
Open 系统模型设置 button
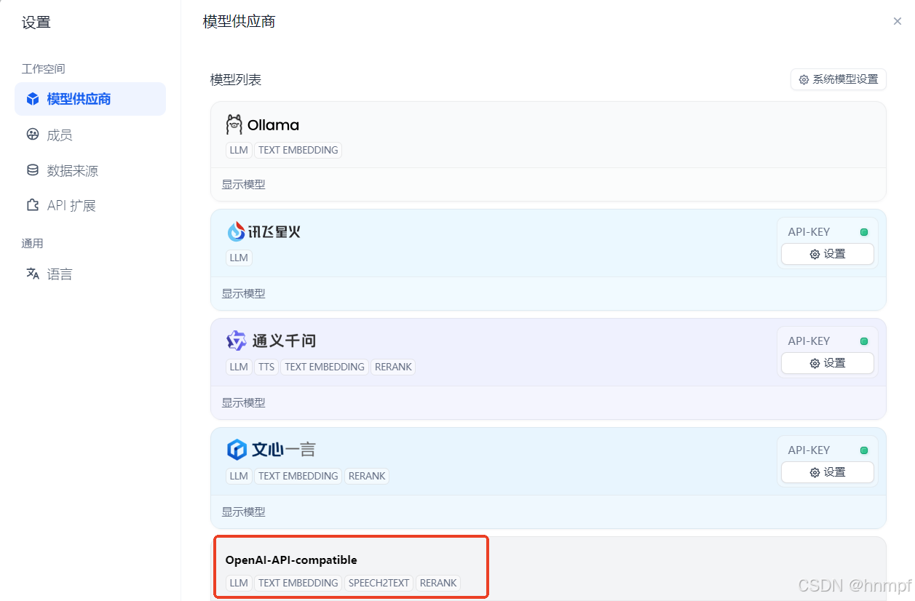[839, 79]
